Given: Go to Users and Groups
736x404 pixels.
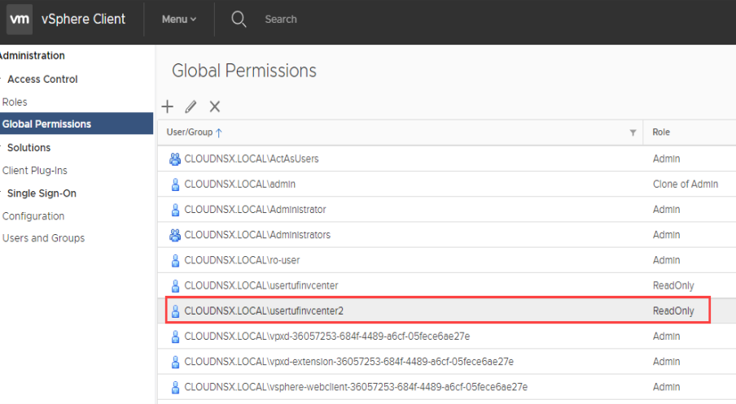Looking at the screenshot, I should click(43, 238).
